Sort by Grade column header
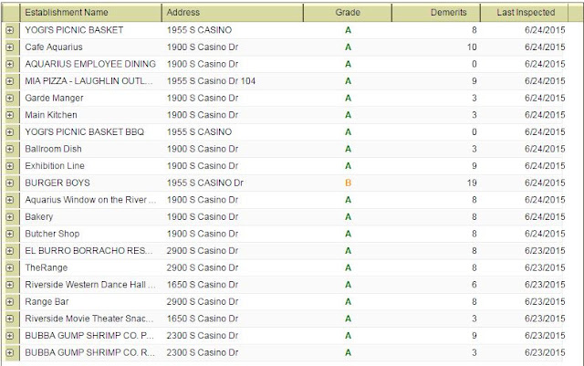 pos(348,12)
